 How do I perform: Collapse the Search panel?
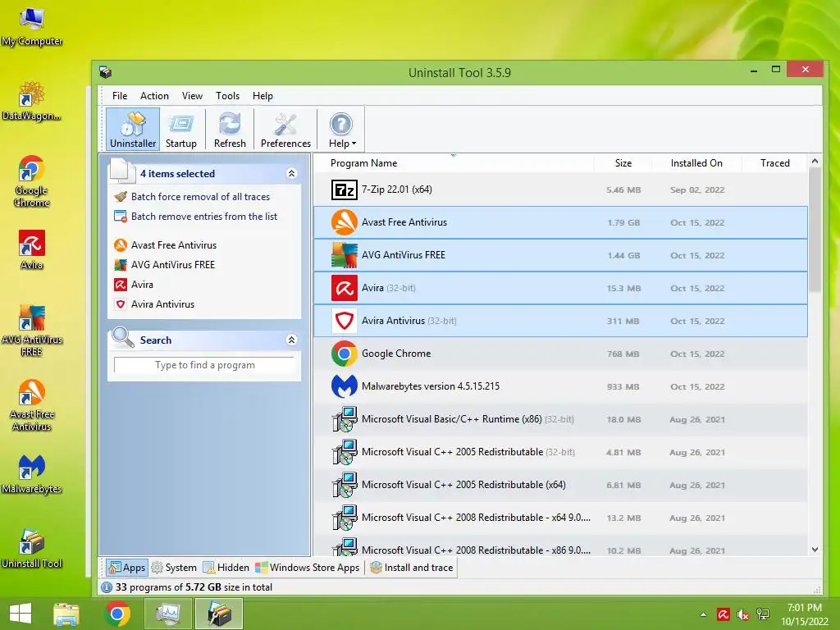pos(291,340)
